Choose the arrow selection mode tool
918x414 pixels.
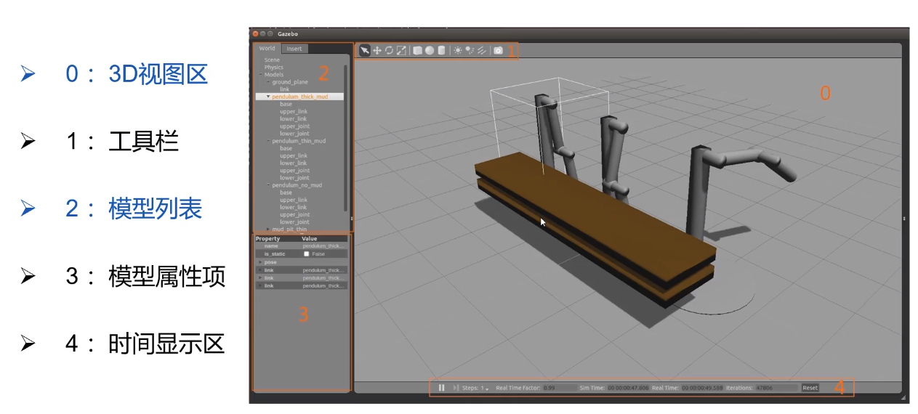tap(365, 50)
